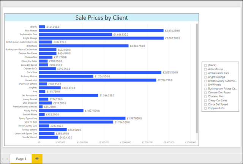243x164 pixels.
Task: Select the Rocky Riding bar
Action: coord(61,110)
